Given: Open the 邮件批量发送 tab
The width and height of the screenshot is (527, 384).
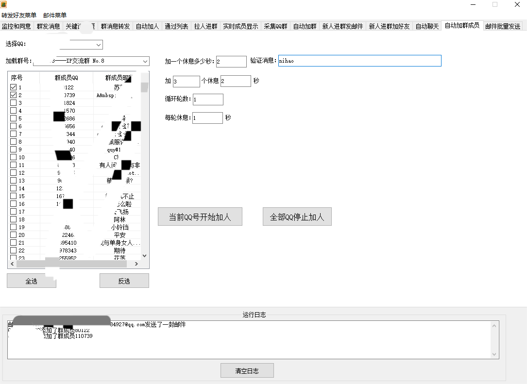Looking at the screenshot, I should [x=503, y=26].
